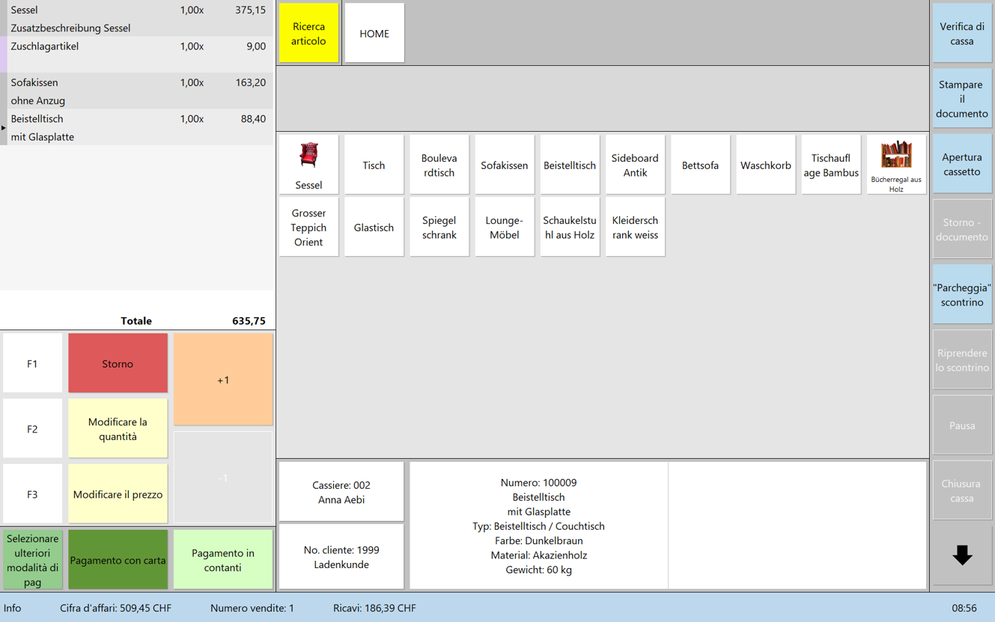Go to the HOME tab
This screenshot has width=995, height=622.
(374, 34)
